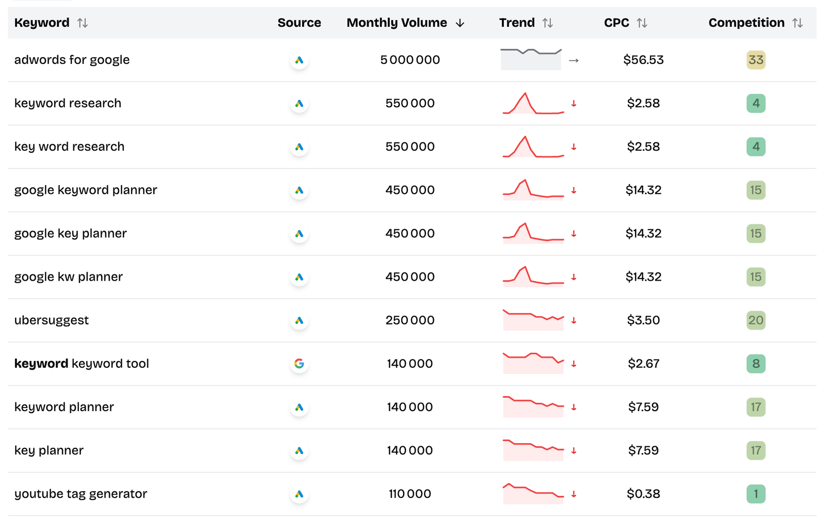Click the Trend column header
This screenshot has height=520, width=826.
(517, 23)
